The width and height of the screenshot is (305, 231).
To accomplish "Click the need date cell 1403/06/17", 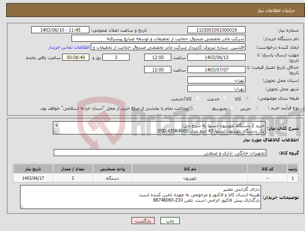I will (x=33, y=178).
